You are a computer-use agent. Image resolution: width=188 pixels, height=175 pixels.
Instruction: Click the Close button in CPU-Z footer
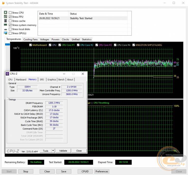(x=79, y=151)
